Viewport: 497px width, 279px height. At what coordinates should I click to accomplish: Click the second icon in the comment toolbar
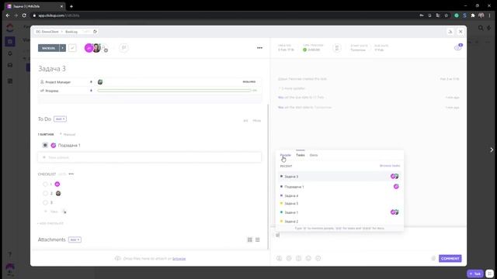click(289, 258)
